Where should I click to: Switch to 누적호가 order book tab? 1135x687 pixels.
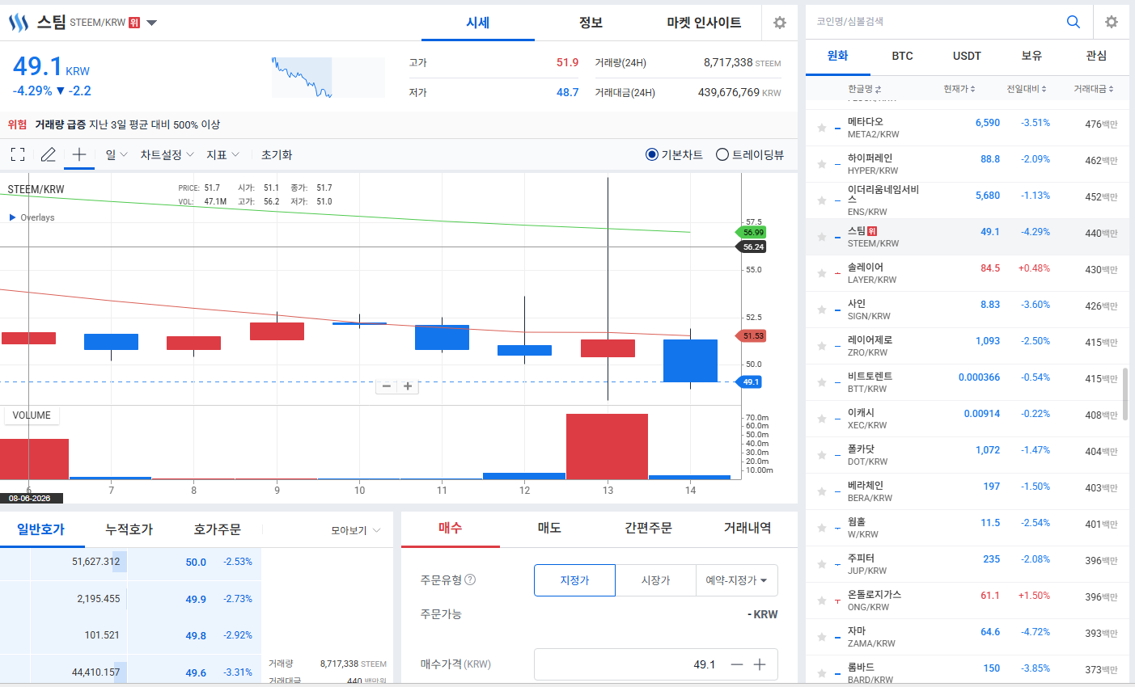[x=129, y=529]
